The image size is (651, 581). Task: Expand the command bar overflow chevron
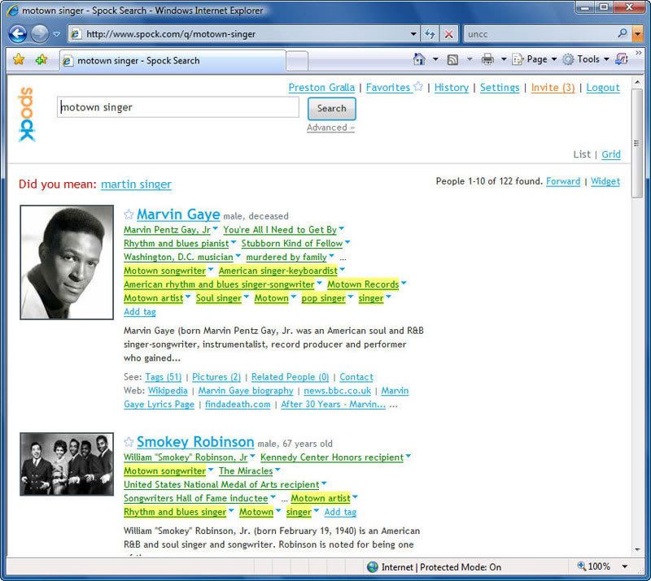pos(639,53)
